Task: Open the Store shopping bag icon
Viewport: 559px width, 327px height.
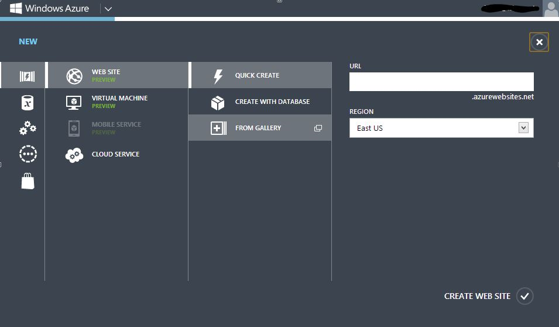Action: tap(28, 181)
